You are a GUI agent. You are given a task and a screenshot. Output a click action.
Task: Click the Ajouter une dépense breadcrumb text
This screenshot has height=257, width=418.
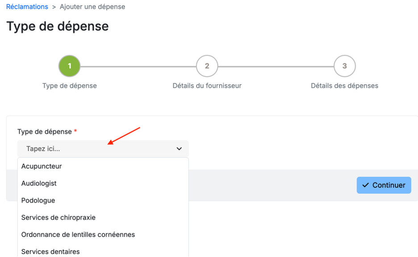click(92, 7)
